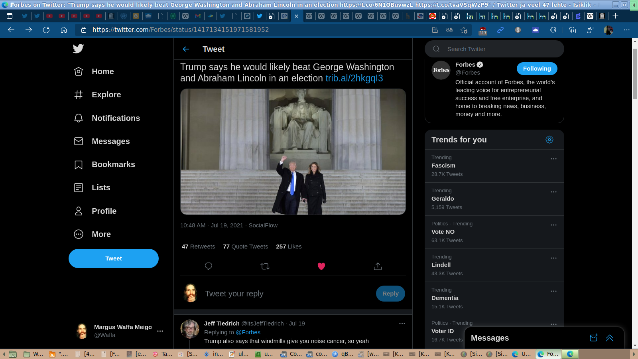Open Bookmarks in Twitter sidebar
The width and height of the screenshot is (638, 359).
105,164
